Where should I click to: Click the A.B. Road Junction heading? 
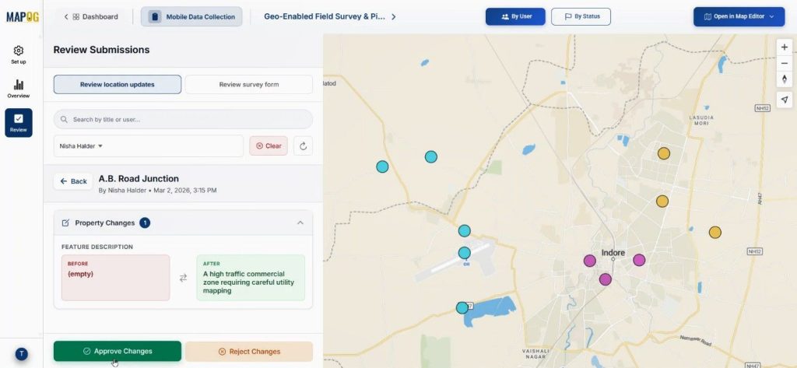click(139, 178)
